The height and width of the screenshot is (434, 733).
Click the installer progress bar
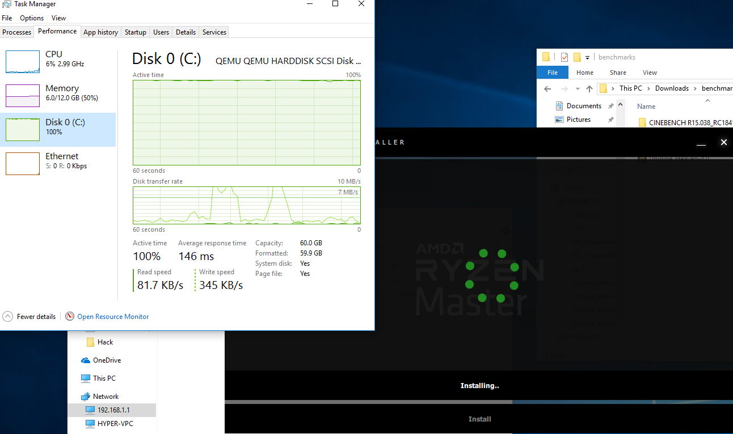tap(479, 402)
